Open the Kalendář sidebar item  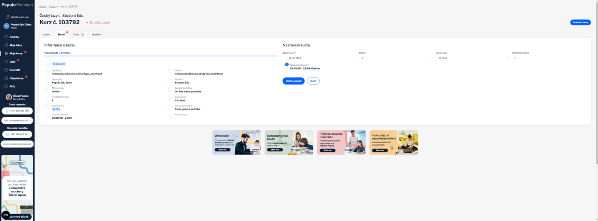(x=15, y=70)
